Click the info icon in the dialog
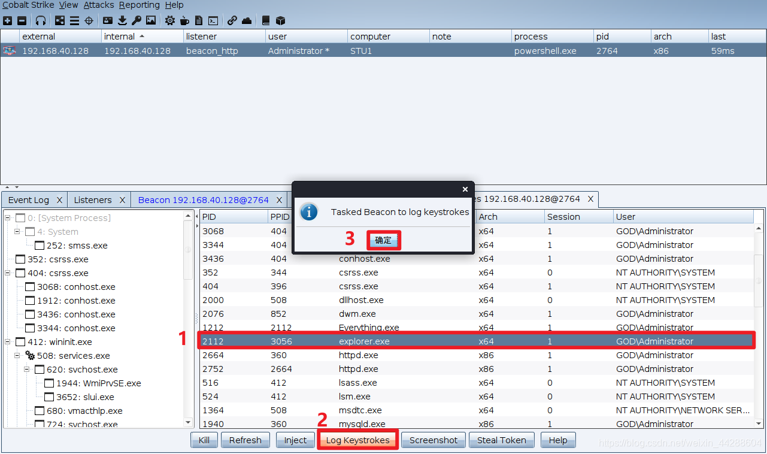The height and width of the screenshot is (454, 767). click(x=308, y=211)
